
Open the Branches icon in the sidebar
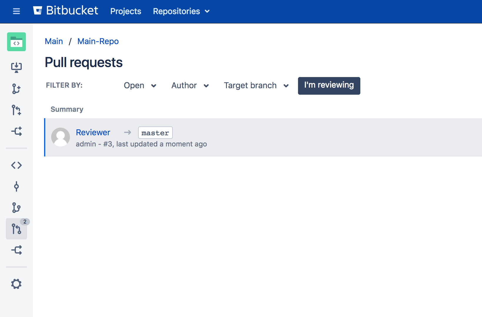pyautogui.click(x=16, y=208)
